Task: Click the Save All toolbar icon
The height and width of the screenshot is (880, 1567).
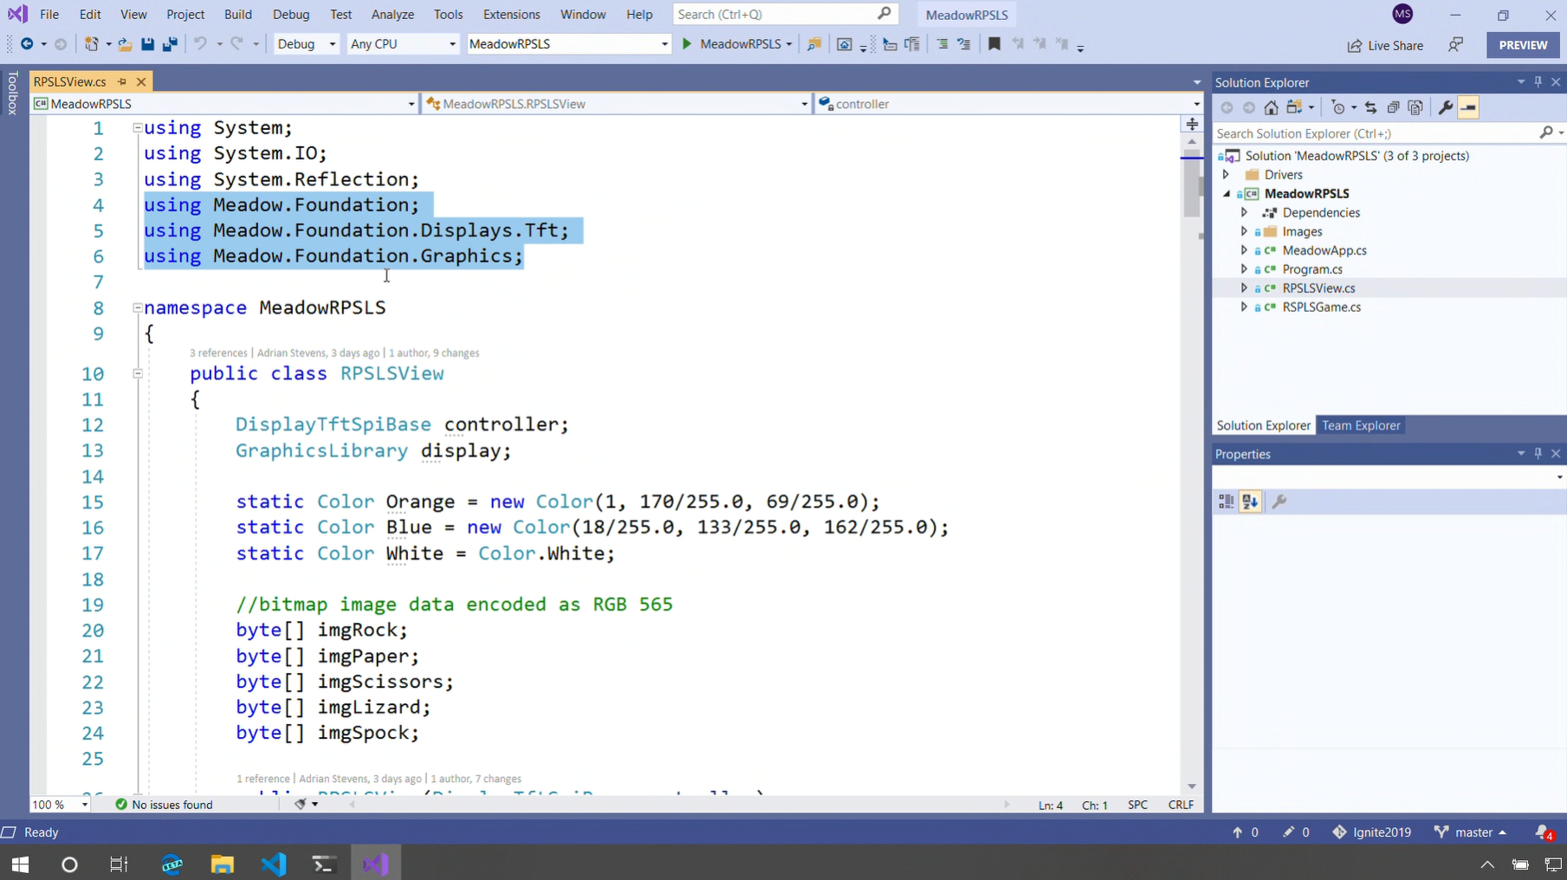Action: pos(170,44)
